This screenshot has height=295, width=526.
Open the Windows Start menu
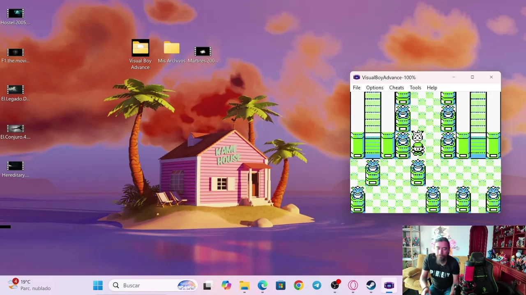(x=98, y=285)
